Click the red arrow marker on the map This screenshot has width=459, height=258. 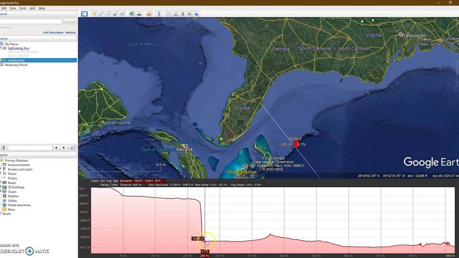click(x=296, y=144)
